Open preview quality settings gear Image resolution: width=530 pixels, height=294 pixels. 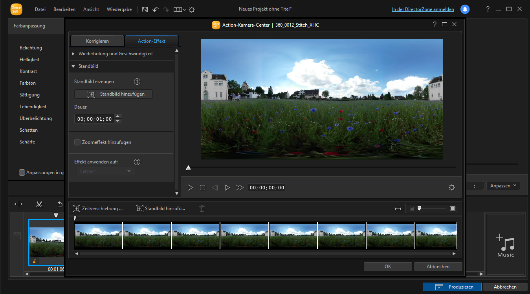[452, 187]
